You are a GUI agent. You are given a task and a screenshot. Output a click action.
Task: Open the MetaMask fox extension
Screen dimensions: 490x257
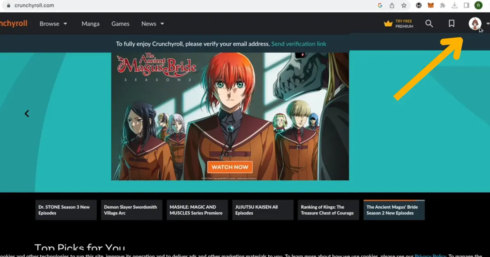[431, 5]
